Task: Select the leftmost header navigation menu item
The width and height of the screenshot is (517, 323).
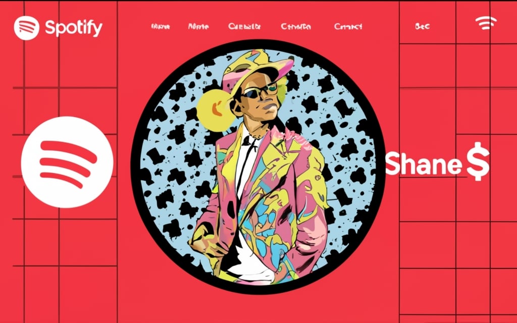Action: point(161,26)
